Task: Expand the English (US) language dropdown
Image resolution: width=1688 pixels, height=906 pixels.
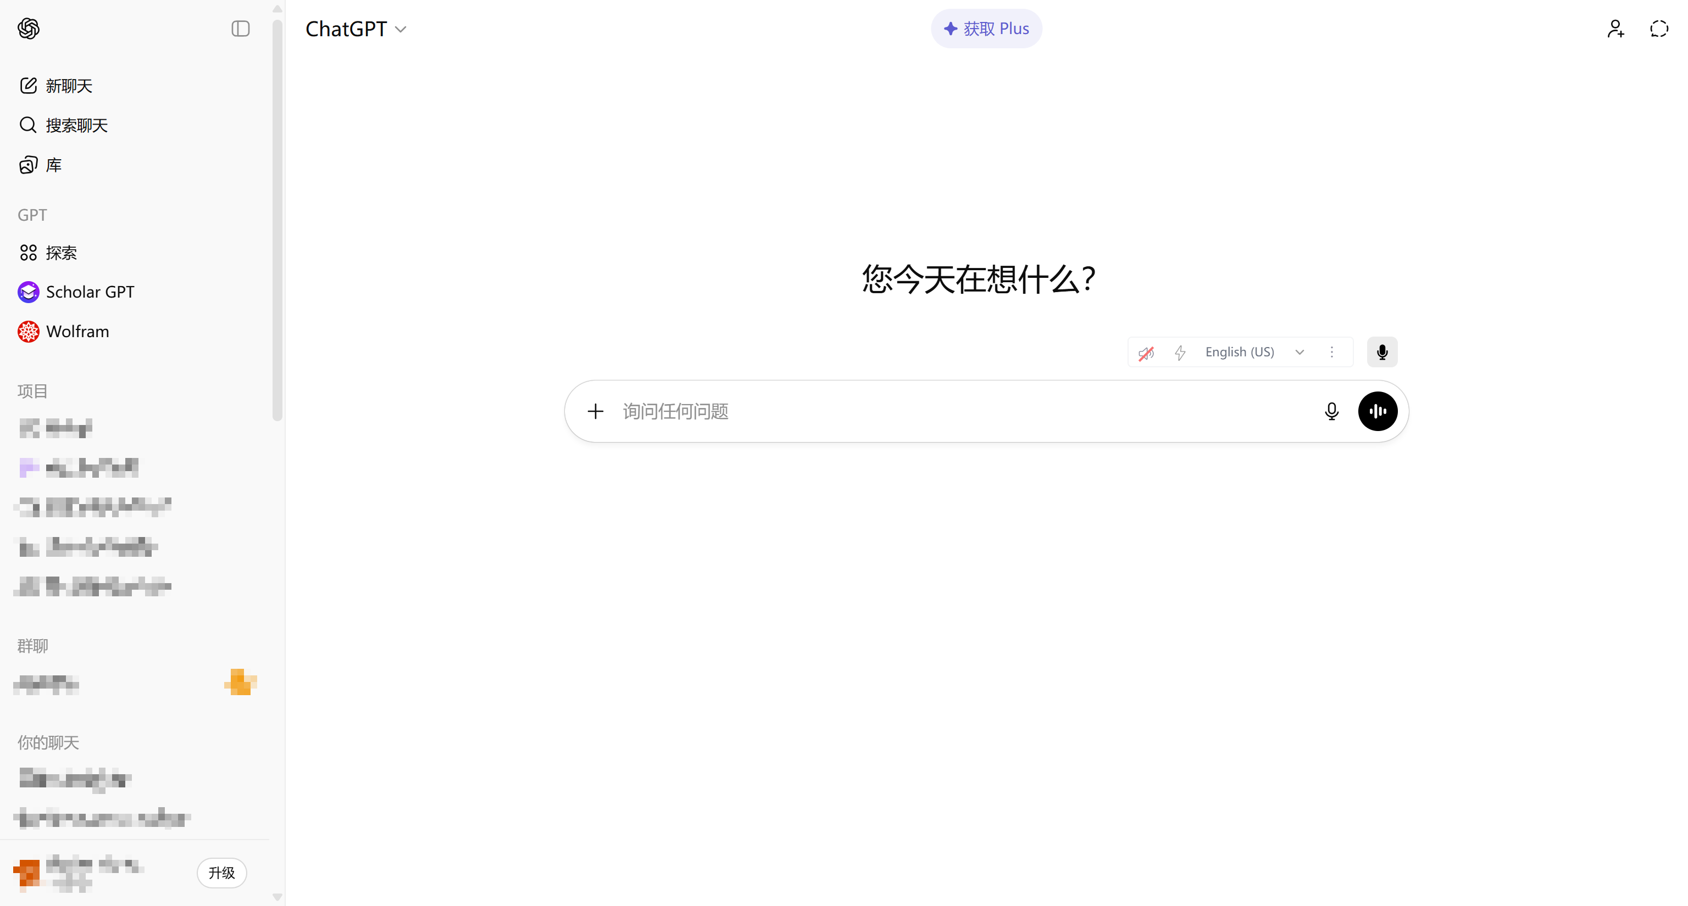Action: (x=1300, y=351)
